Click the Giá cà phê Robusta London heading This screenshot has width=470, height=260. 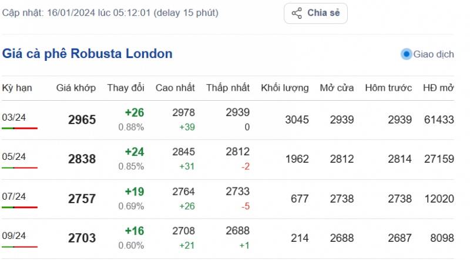[88, 54]
